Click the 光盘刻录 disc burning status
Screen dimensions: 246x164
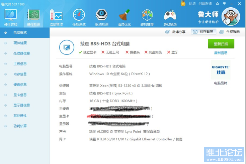coord(153,52)
